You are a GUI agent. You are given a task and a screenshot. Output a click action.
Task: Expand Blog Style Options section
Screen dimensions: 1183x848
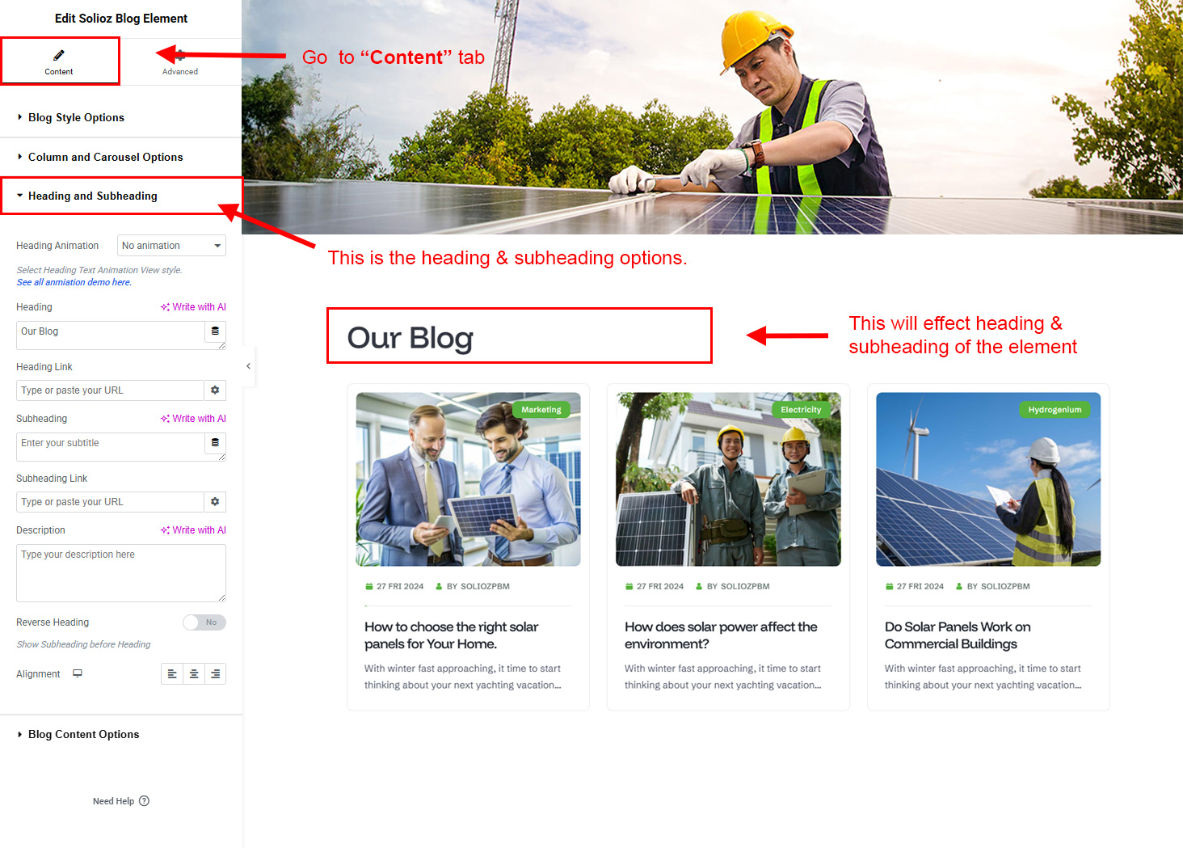(76, 117)
